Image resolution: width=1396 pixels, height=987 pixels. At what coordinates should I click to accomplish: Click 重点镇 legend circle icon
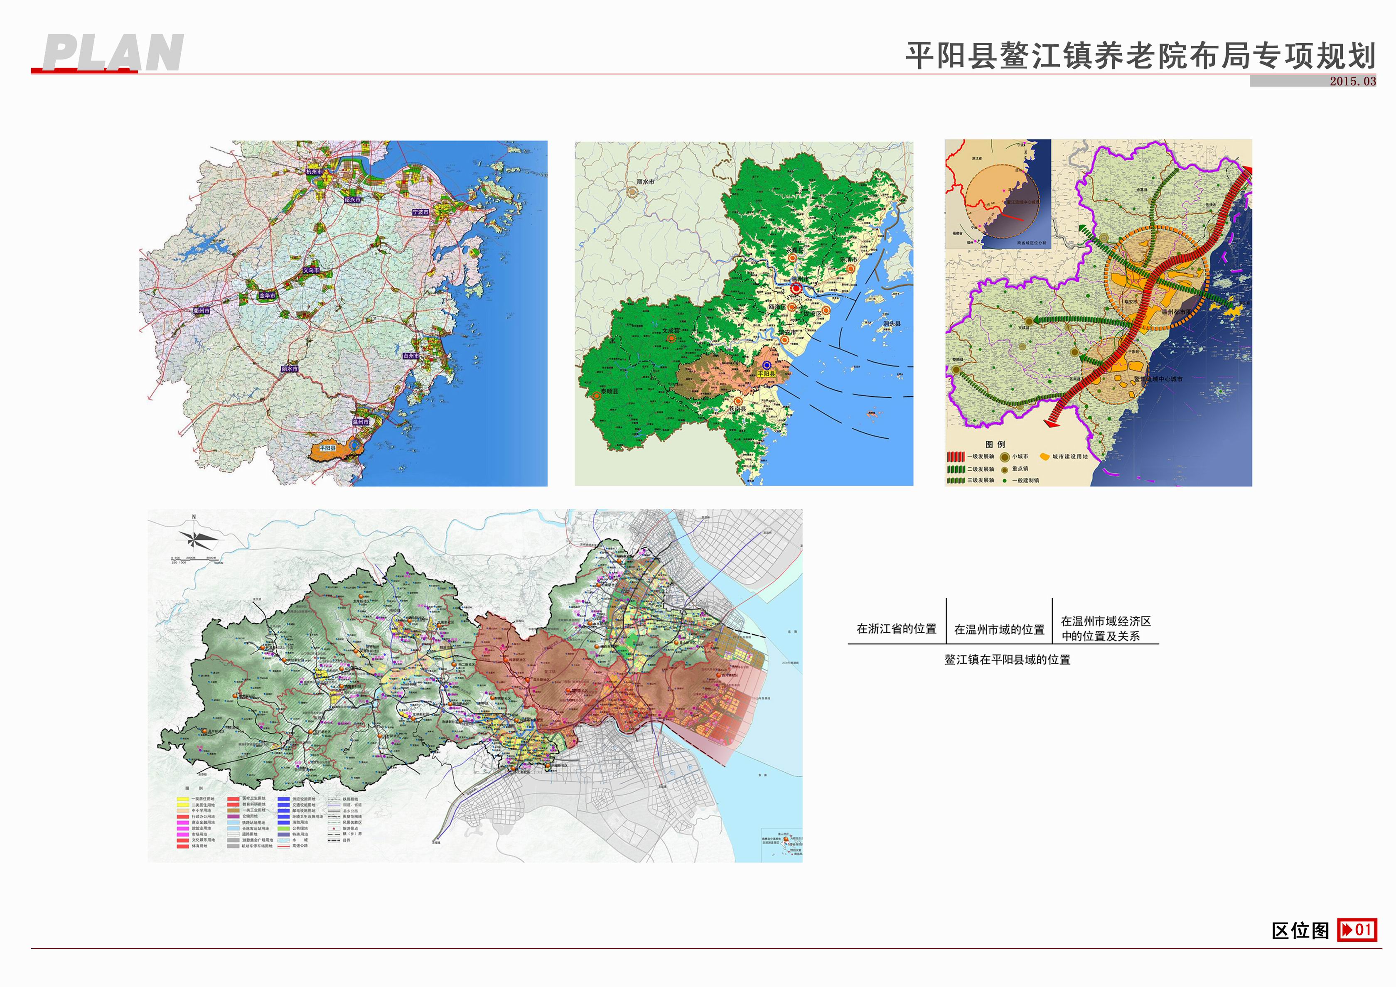point(1005,470)
